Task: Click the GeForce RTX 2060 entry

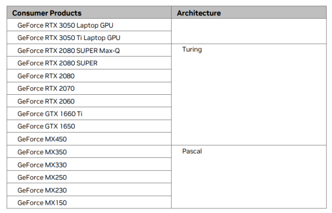Action: 46,101
